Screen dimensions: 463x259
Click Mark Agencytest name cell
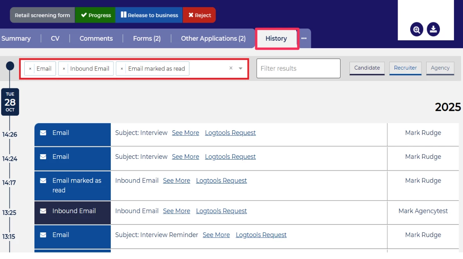tap(423, 211)
